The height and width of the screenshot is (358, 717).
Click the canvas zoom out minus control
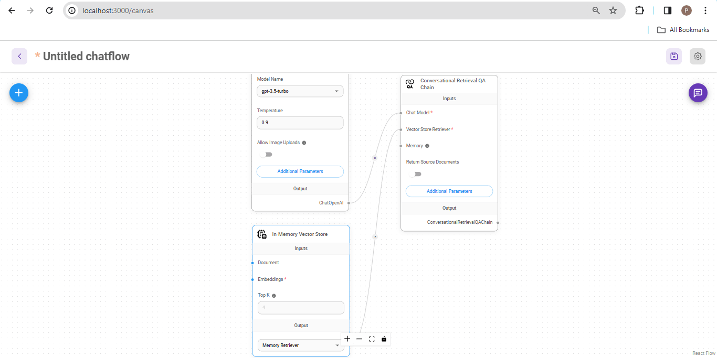(360, 339)
